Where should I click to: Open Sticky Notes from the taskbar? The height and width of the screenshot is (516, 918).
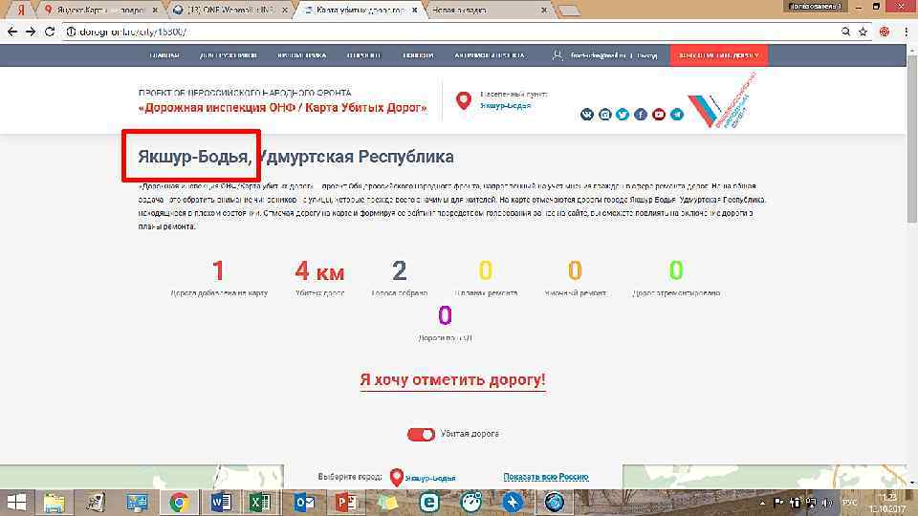[386, 503]
